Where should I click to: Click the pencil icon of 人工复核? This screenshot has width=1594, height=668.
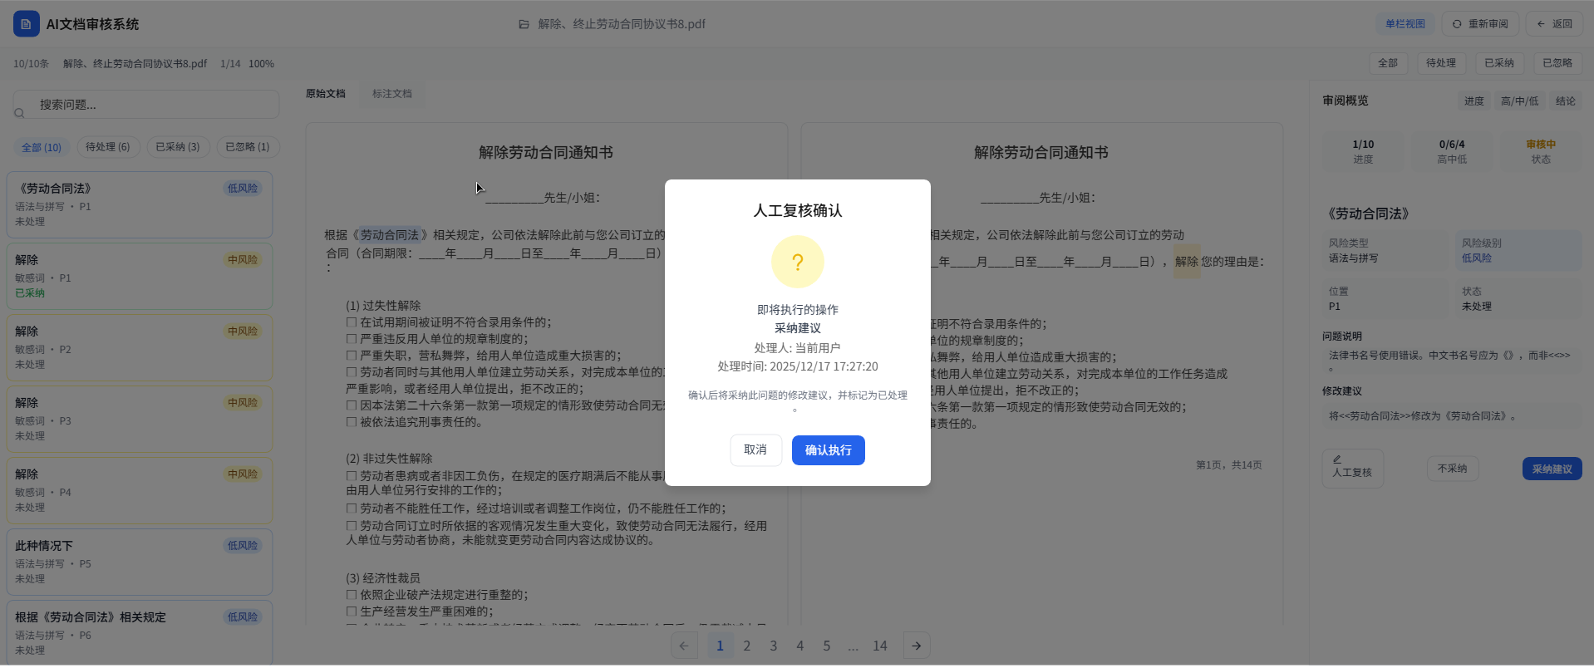click(x=1337, y=459)
